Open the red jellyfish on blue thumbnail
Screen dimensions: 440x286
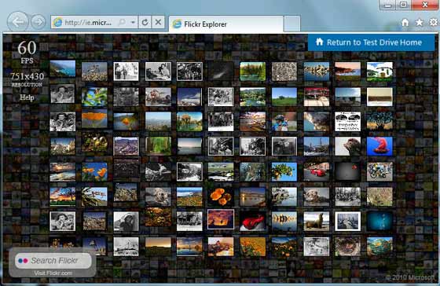(x=379, y=146)
